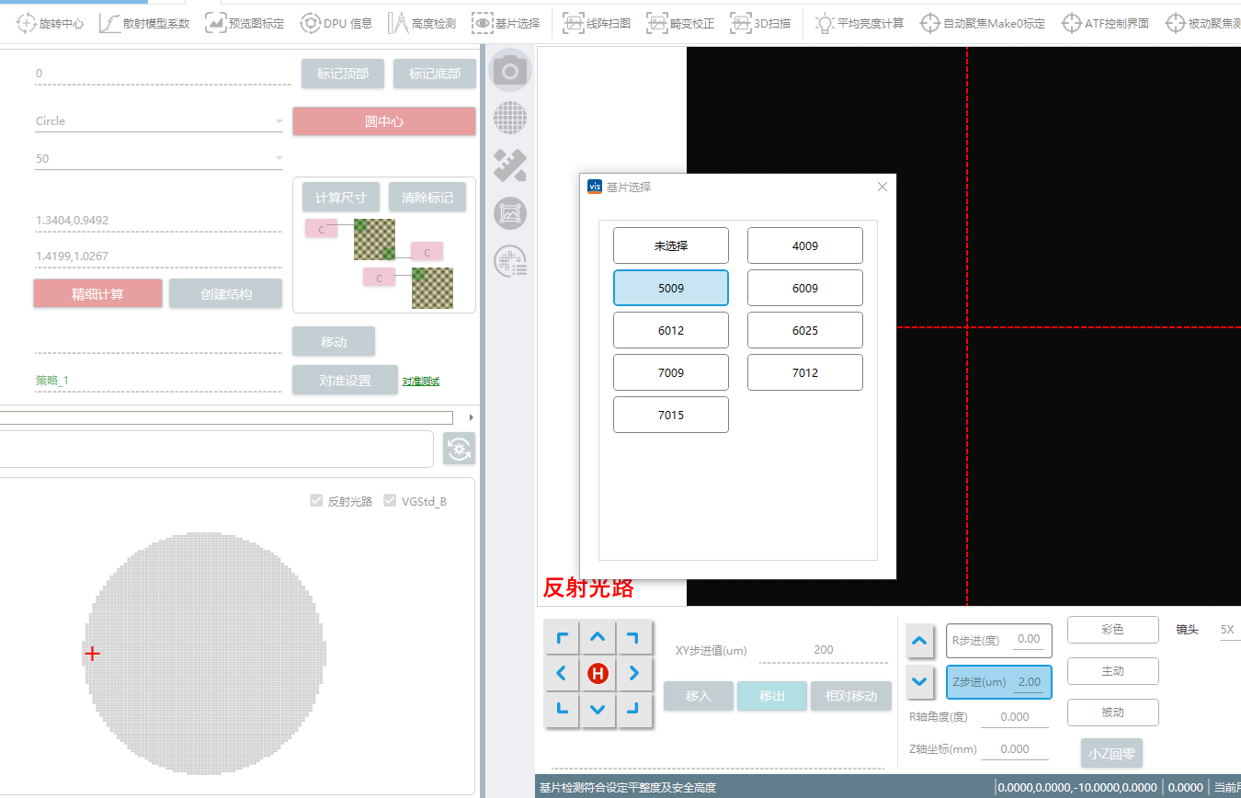Open the 镜头 5X lens dropdown

click(1228, 630)
